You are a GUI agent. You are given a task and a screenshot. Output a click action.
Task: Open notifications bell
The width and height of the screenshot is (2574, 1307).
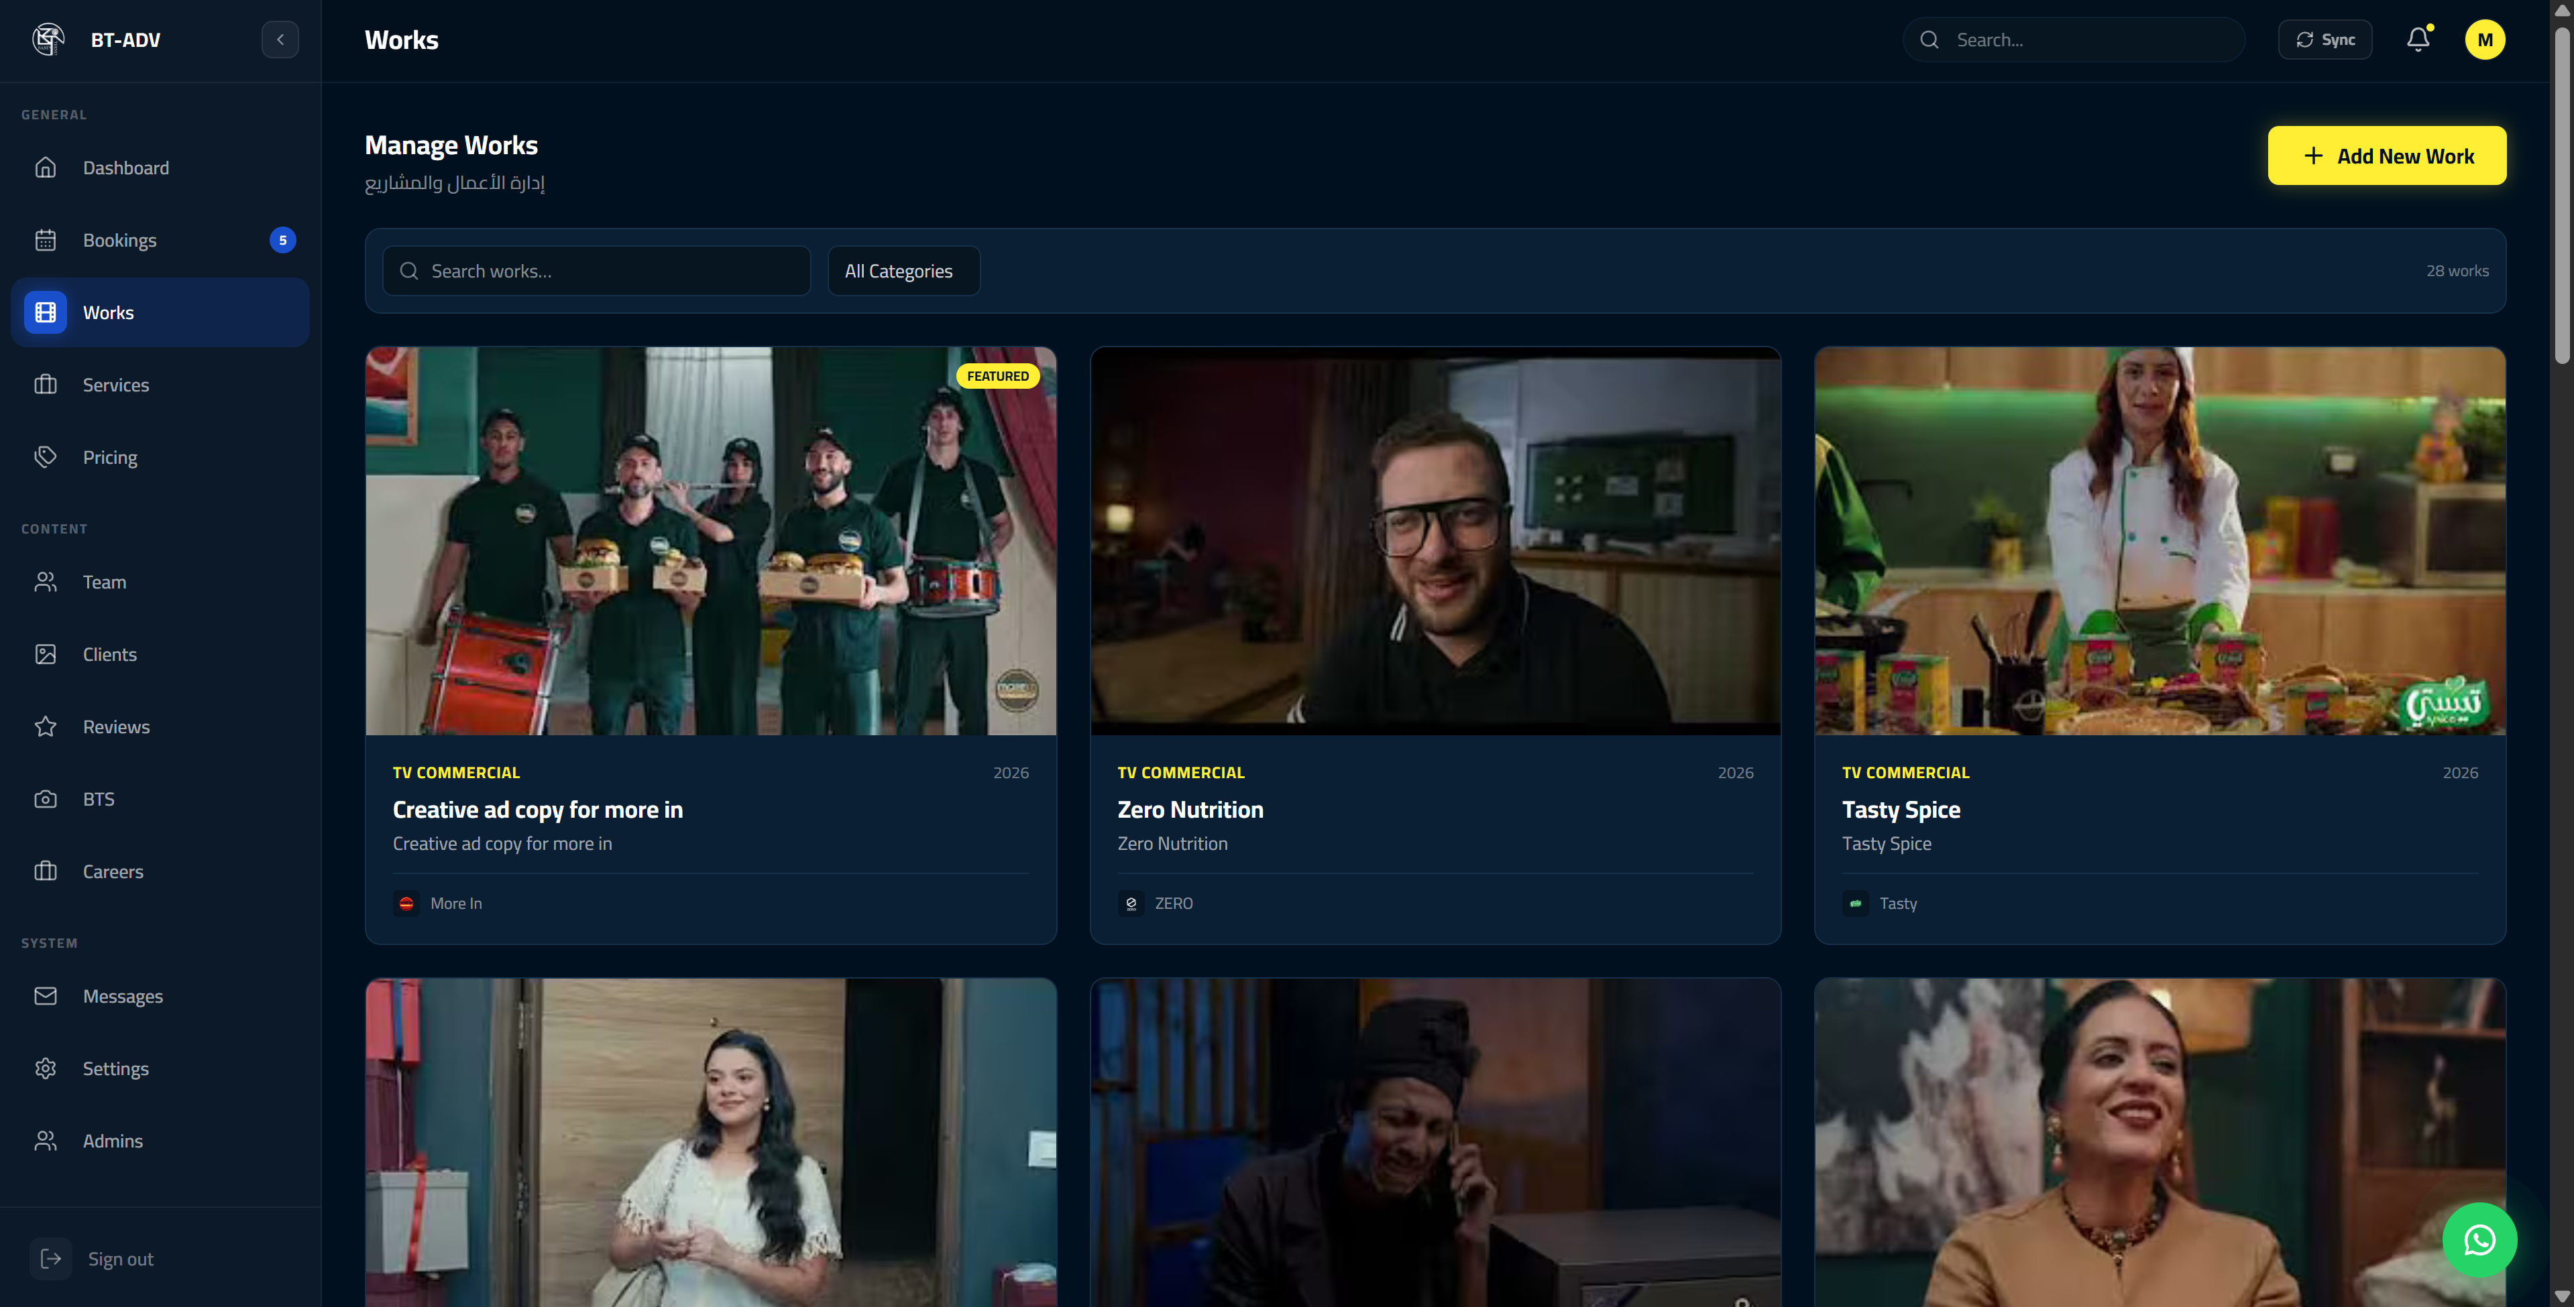[x=2418, y=40]
